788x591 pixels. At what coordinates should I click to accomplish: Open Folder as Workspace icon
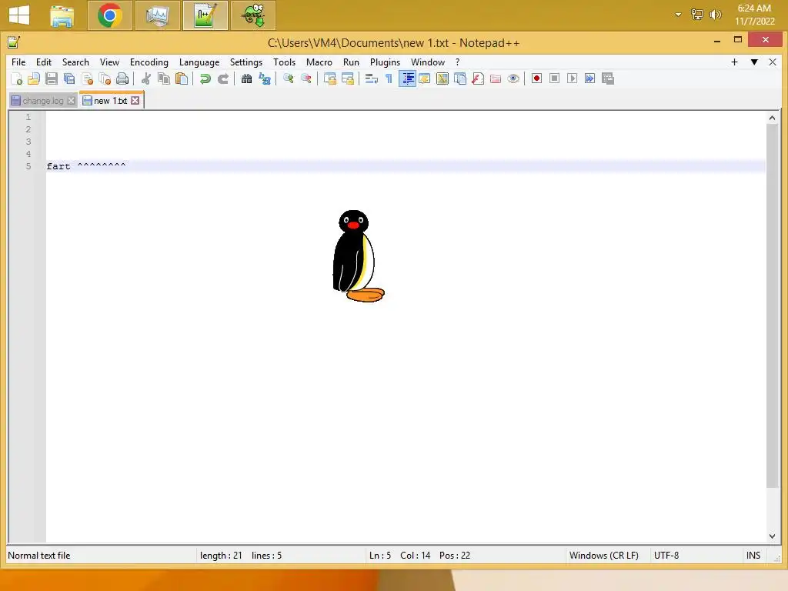point(496,79)
